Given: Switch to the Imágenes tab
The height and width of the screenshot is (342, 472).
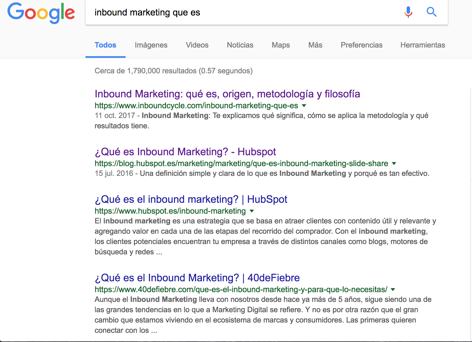Looking at the screenshot, I should [x=151, y=45].
